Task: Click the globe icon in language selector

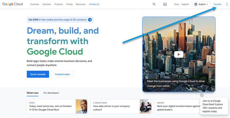Action: click(x=196, y=4)
